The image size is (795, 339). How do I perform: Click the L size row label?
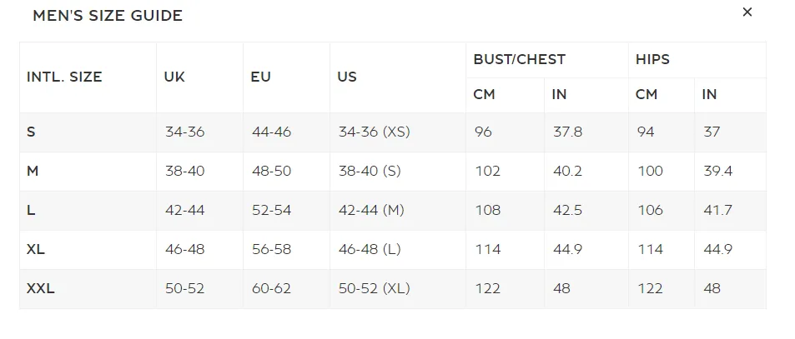point(31,210)
